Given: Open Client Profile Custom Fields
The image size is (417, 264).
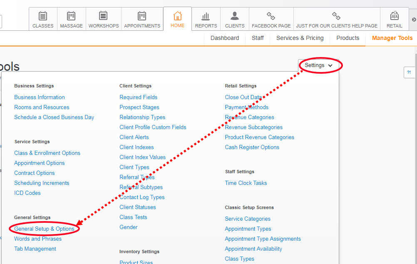Looking at the screenshot, I should (x=153, y=127).
